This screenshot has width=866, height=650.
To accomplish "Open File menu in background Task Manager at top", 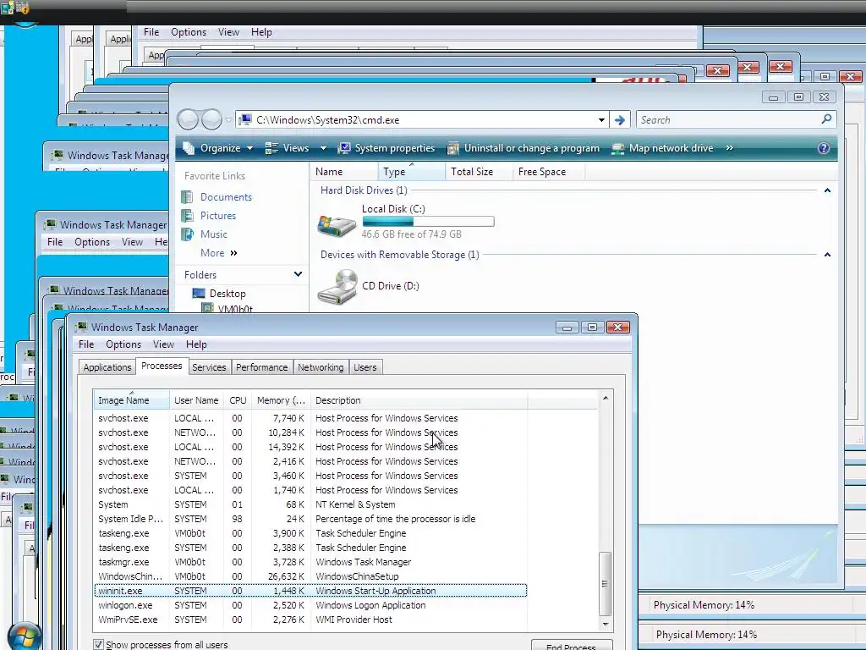I will click(x=151, y=32).
